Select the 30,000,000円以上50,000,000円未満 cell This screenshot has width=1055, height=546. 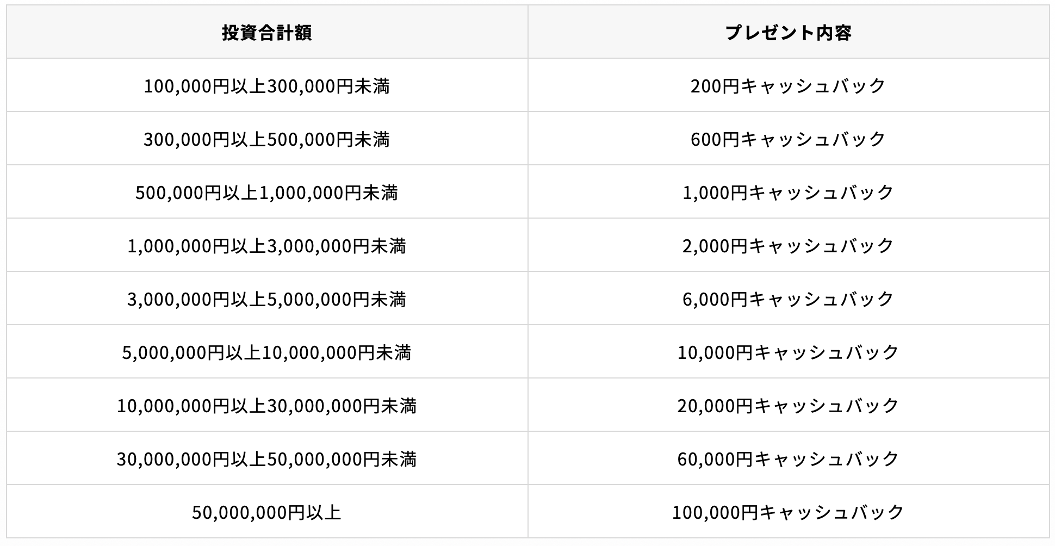267,458
